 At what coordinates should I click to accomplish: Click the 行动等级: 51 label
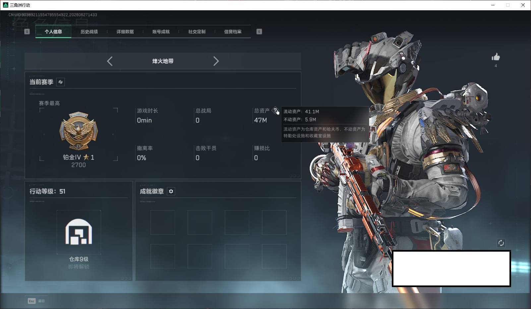pos(47,191)
